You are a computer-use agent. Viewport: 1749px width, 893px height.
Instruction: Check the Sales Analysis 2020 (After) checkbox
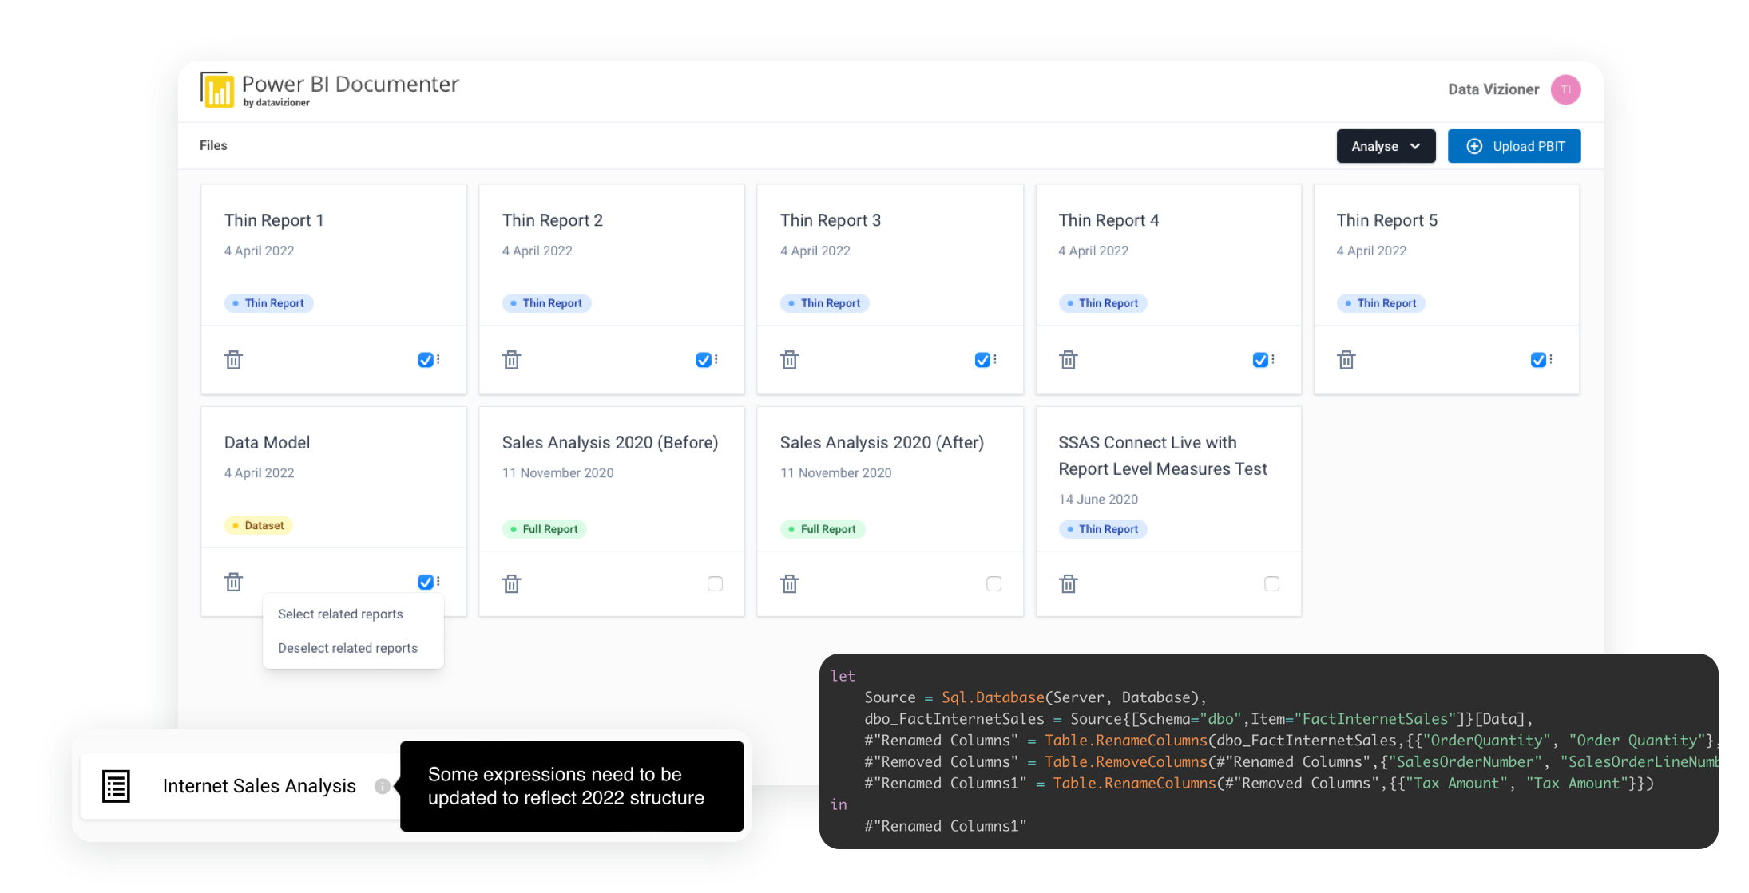(x=993, y=583)
